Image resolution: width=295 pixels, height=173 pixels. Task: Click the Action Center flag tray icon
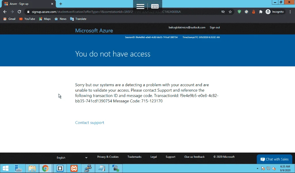263,168
